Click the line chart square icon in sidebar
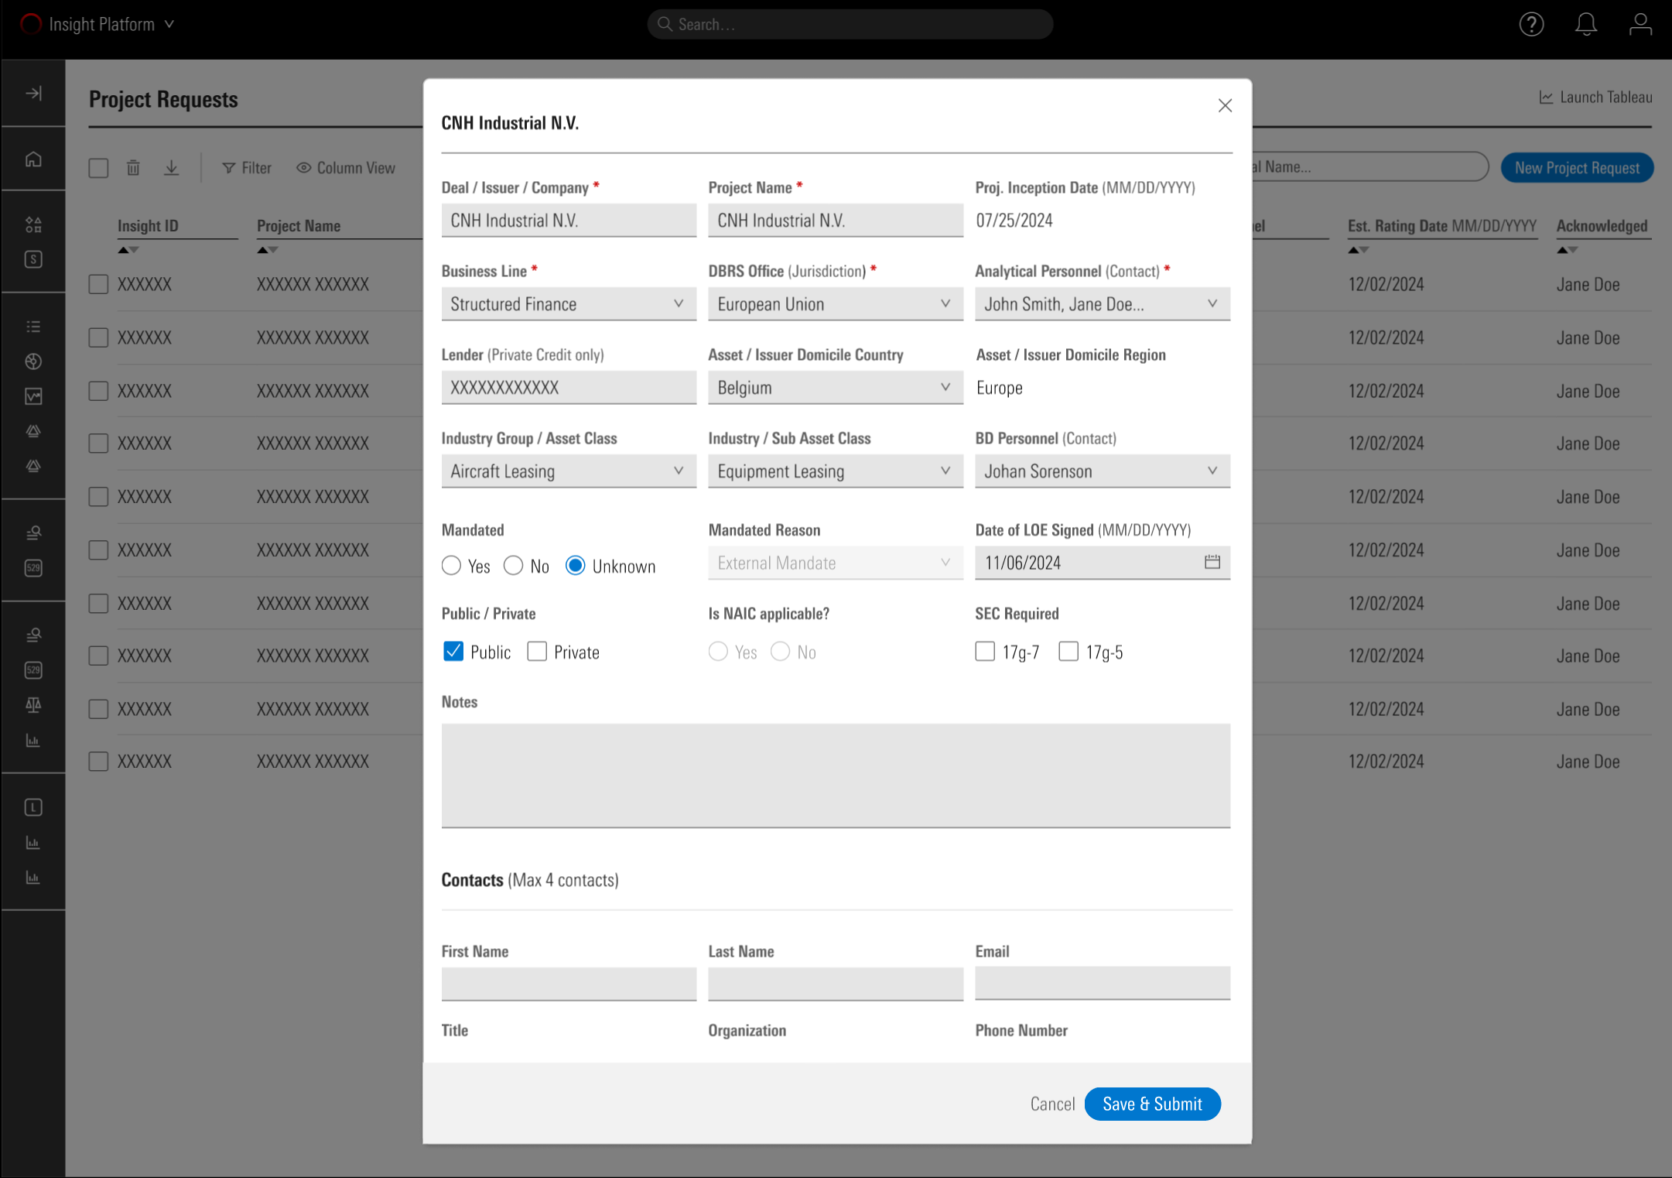The height and width of the screenshot is (1178, 1672). tap(33, 396)
